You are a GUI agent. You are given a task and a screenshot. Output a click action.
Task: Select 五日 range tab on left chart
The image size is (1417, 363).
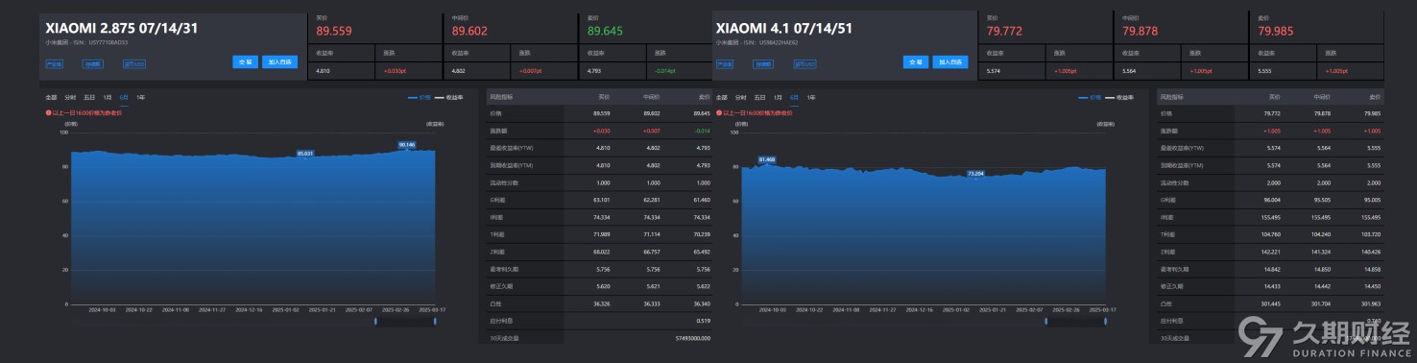(x=89, y=98)
